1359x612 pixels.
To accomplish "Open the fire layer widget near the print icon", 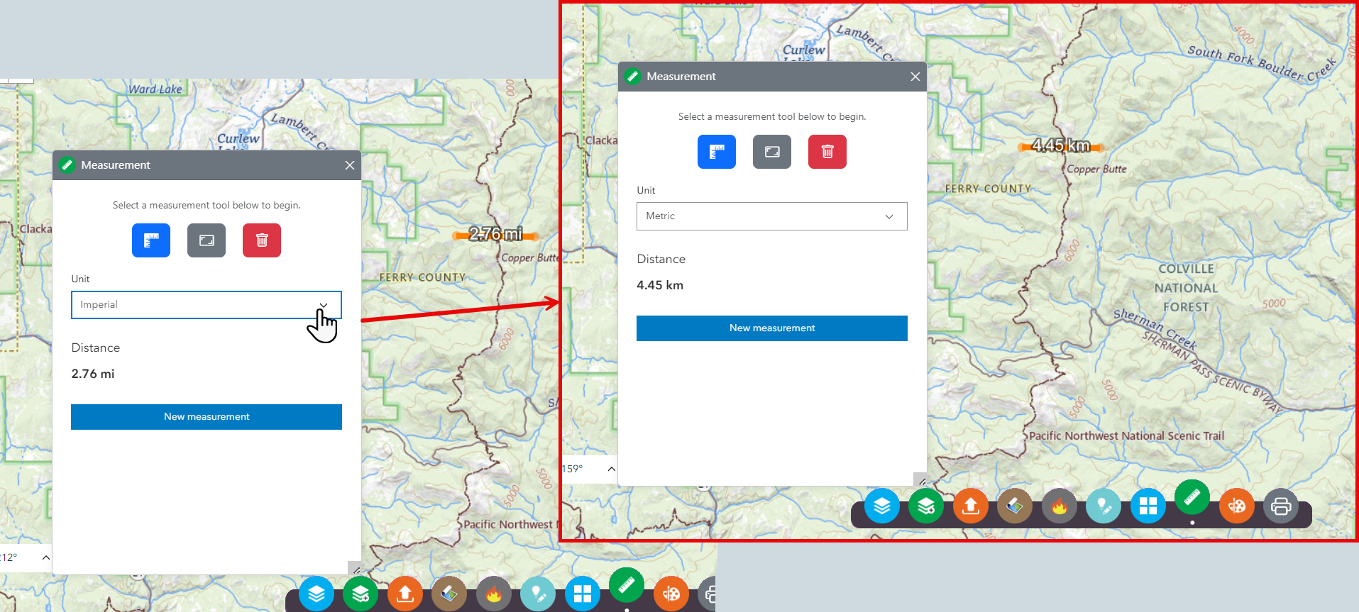I will click(x=1060, y=506).
